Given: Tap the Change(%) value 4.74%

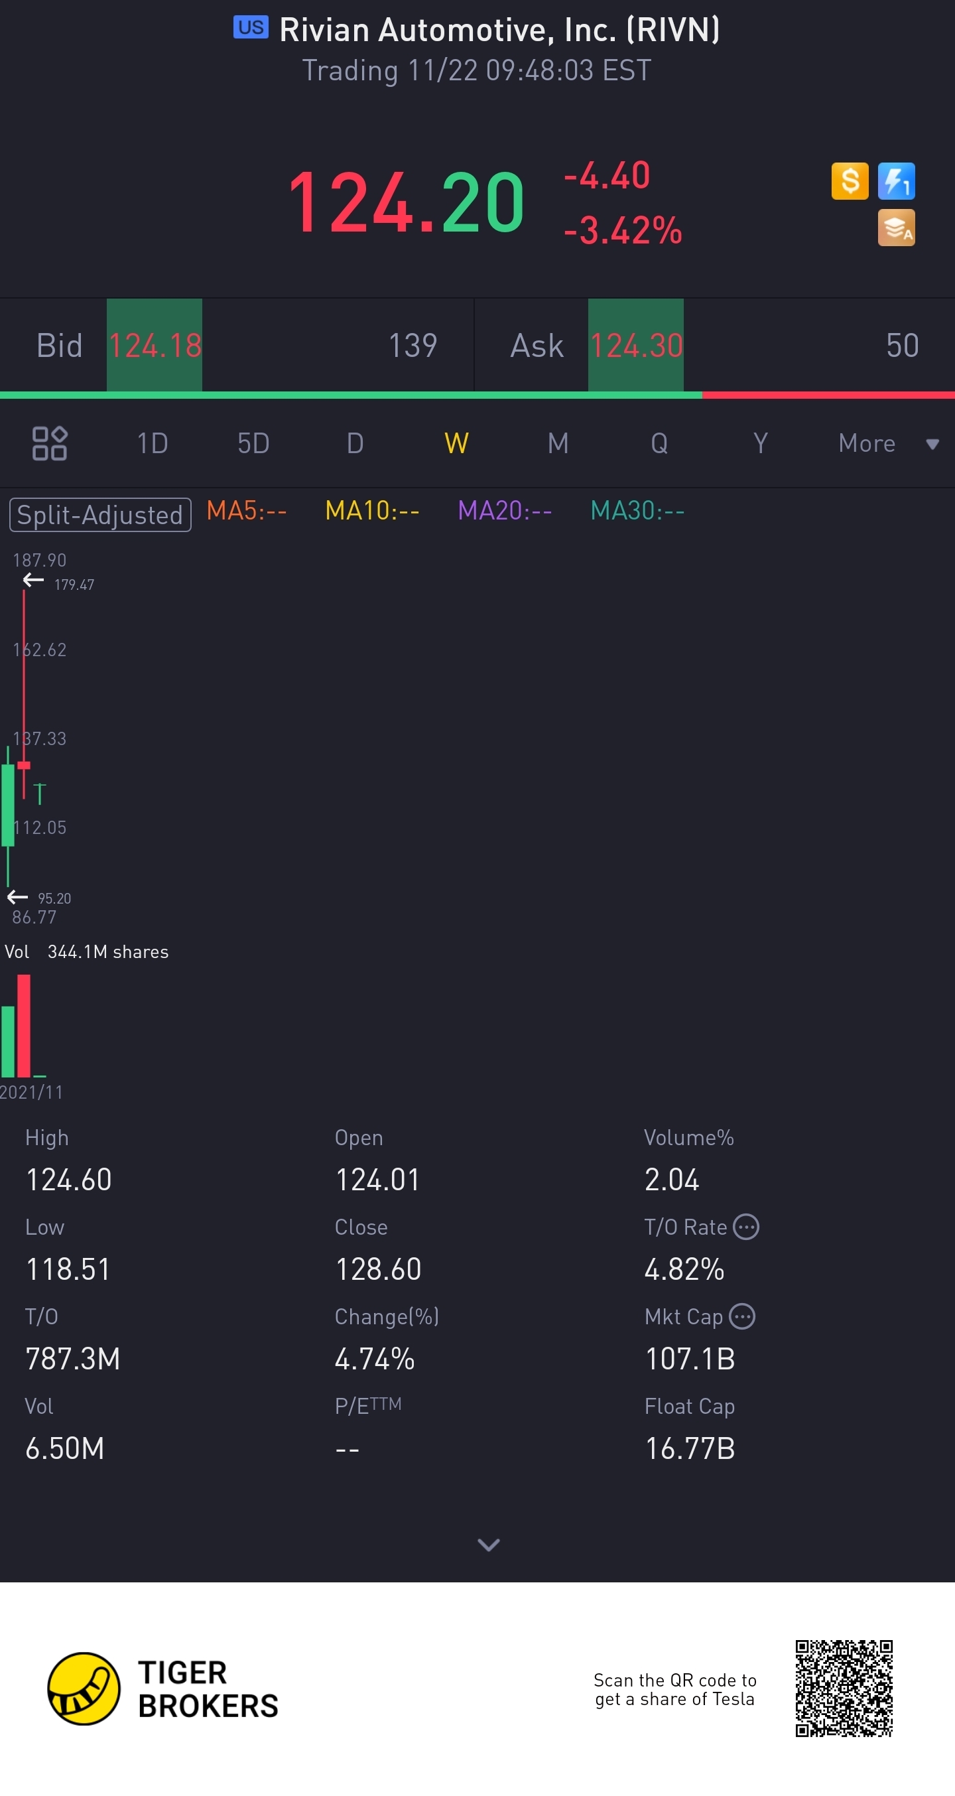Looking at the screenshot, I should (x=375, y=1359).
